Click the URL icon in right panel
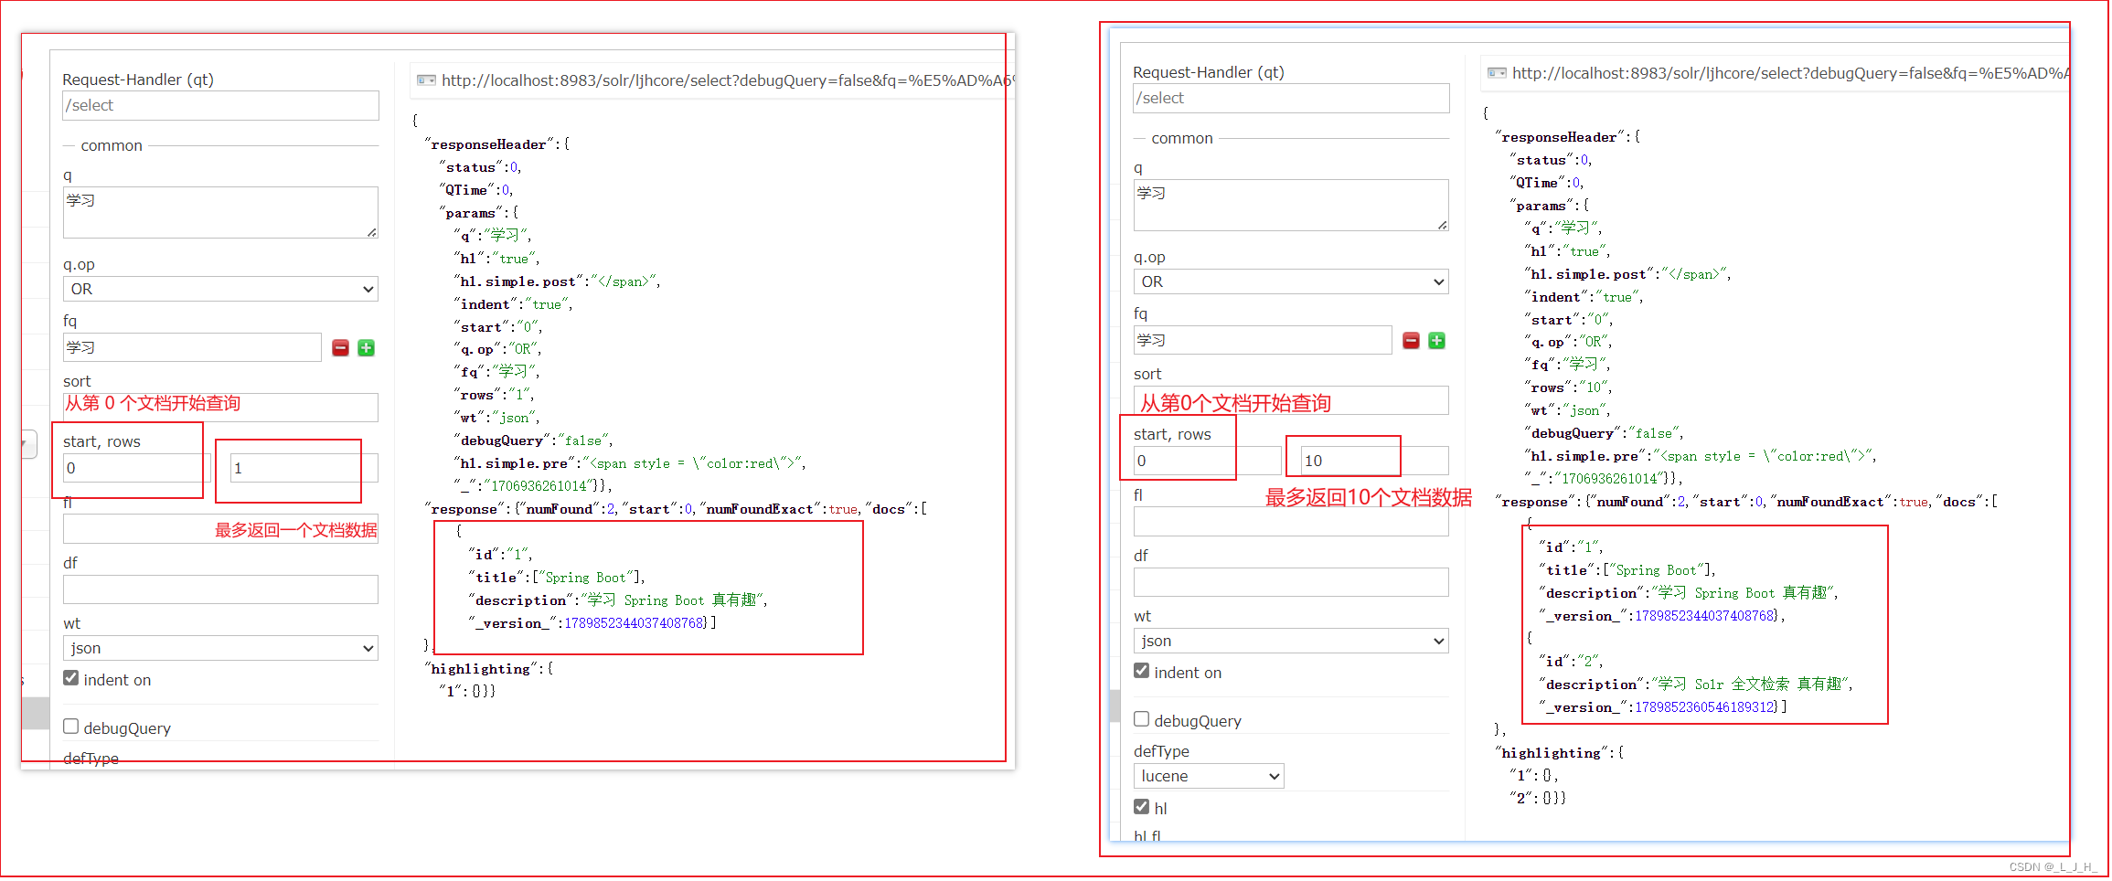This screenshot has width=2112, height=881. click(x=1497, y=73)
